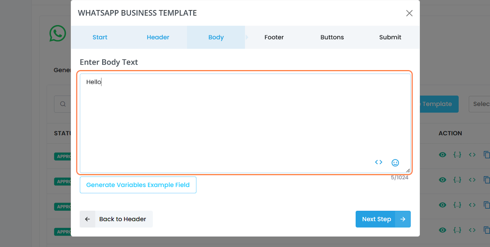Click the angle brackets code icon in the second table row
The height and width of the screenshot is (247, 490).
472,180
